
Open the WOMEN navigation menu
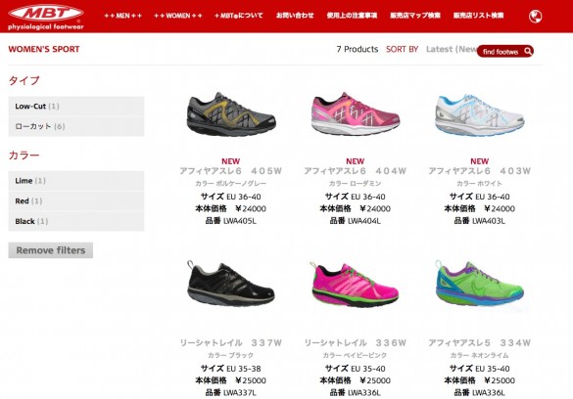click(x=178, y=16)
